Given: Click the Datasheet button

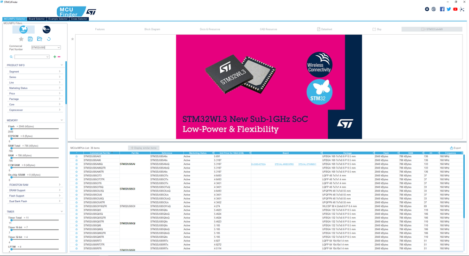Looking at the screenshot, I should coord(324,29).
